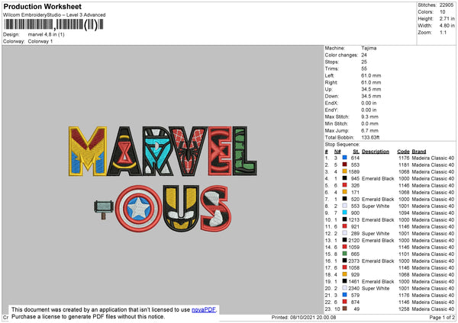Click the Up value '34.5 mm'
The width and height of the screenshot is (458, 323).
point(371,89)
